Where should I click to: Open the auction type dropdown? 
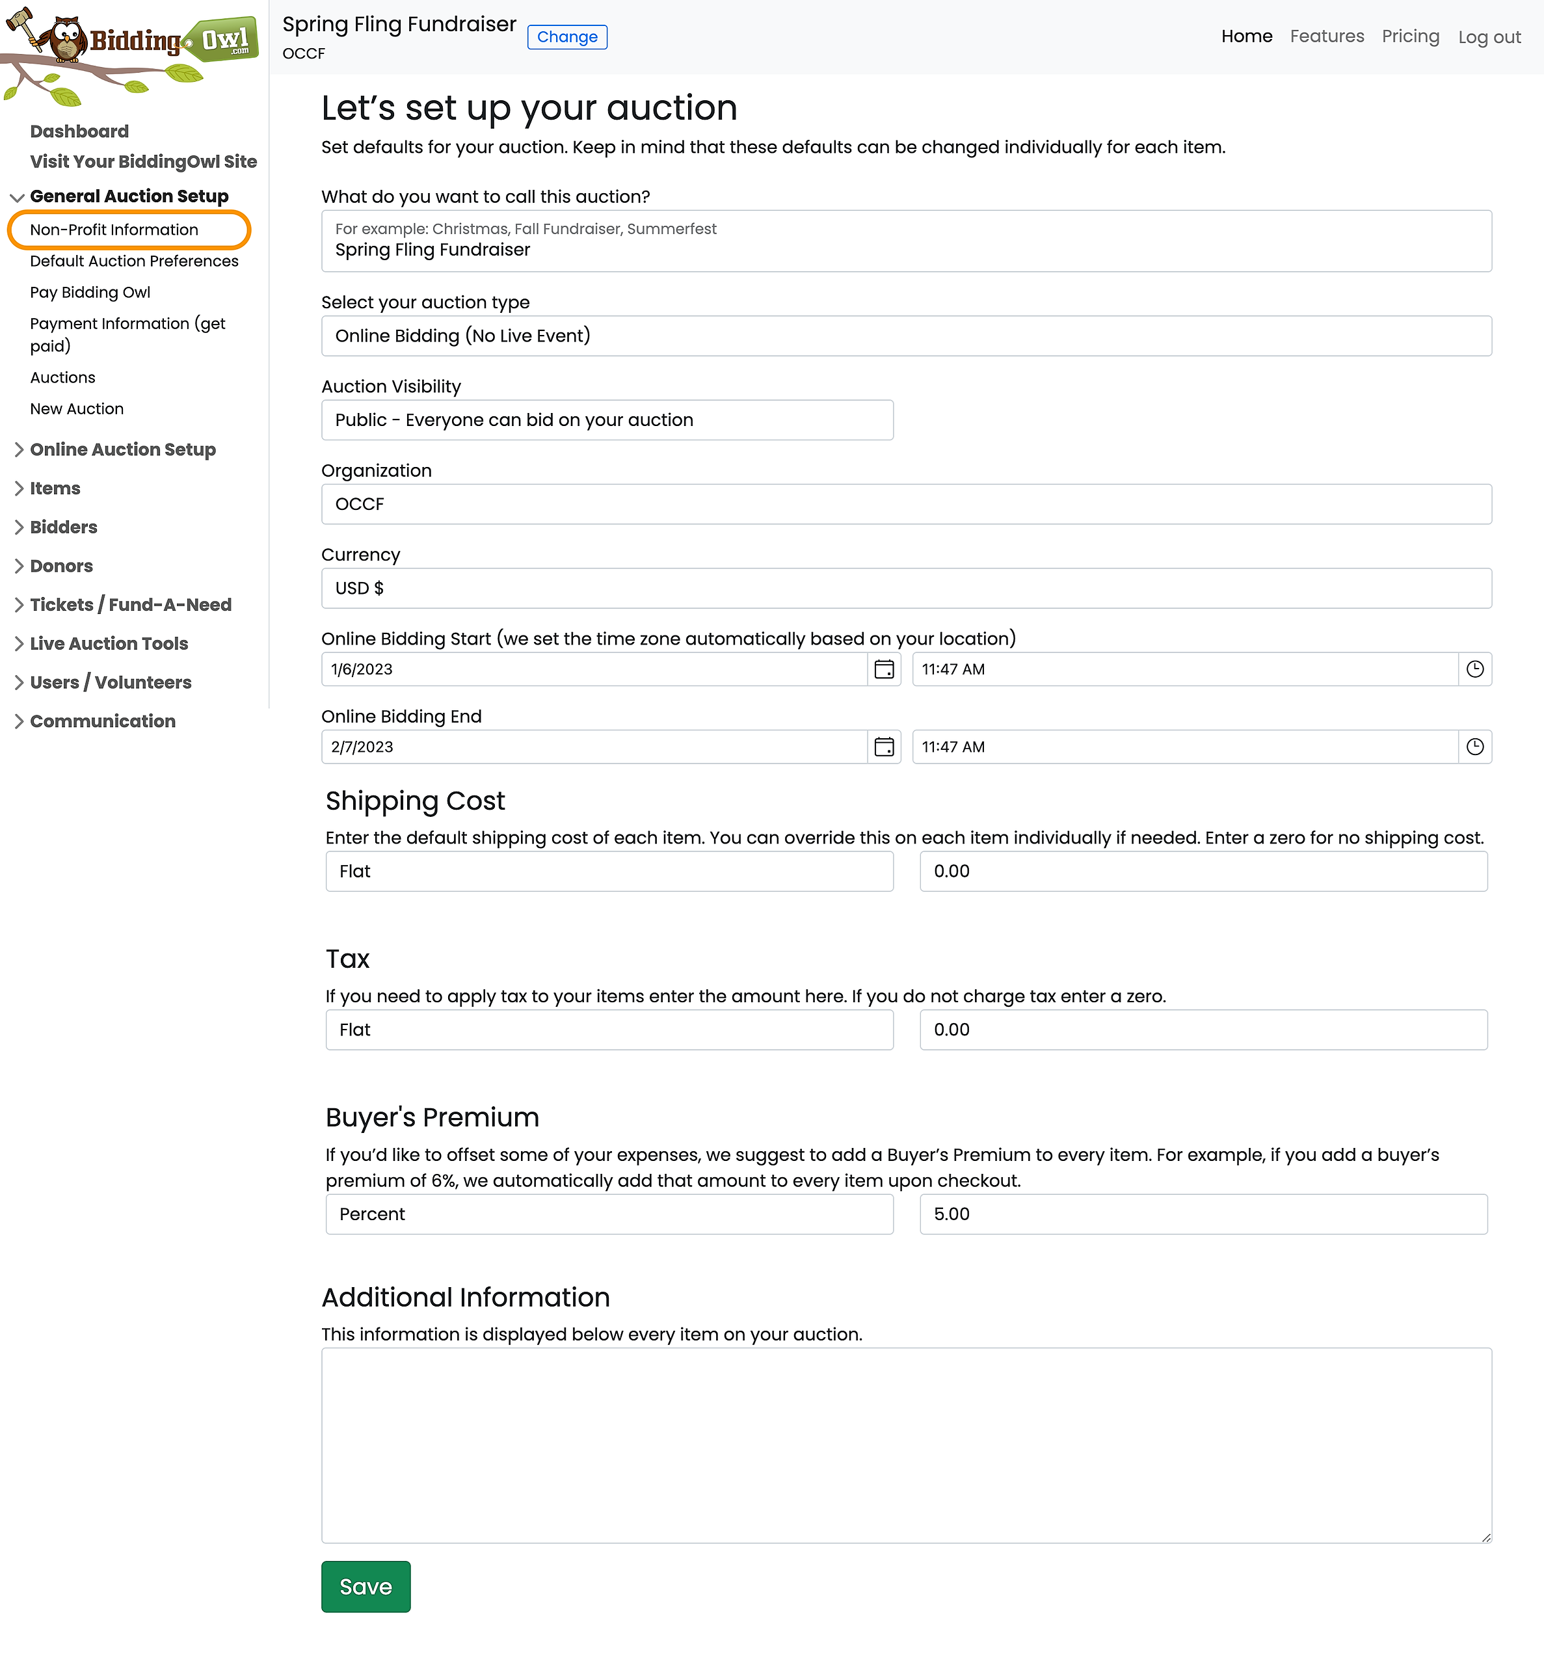click(906, 336)
